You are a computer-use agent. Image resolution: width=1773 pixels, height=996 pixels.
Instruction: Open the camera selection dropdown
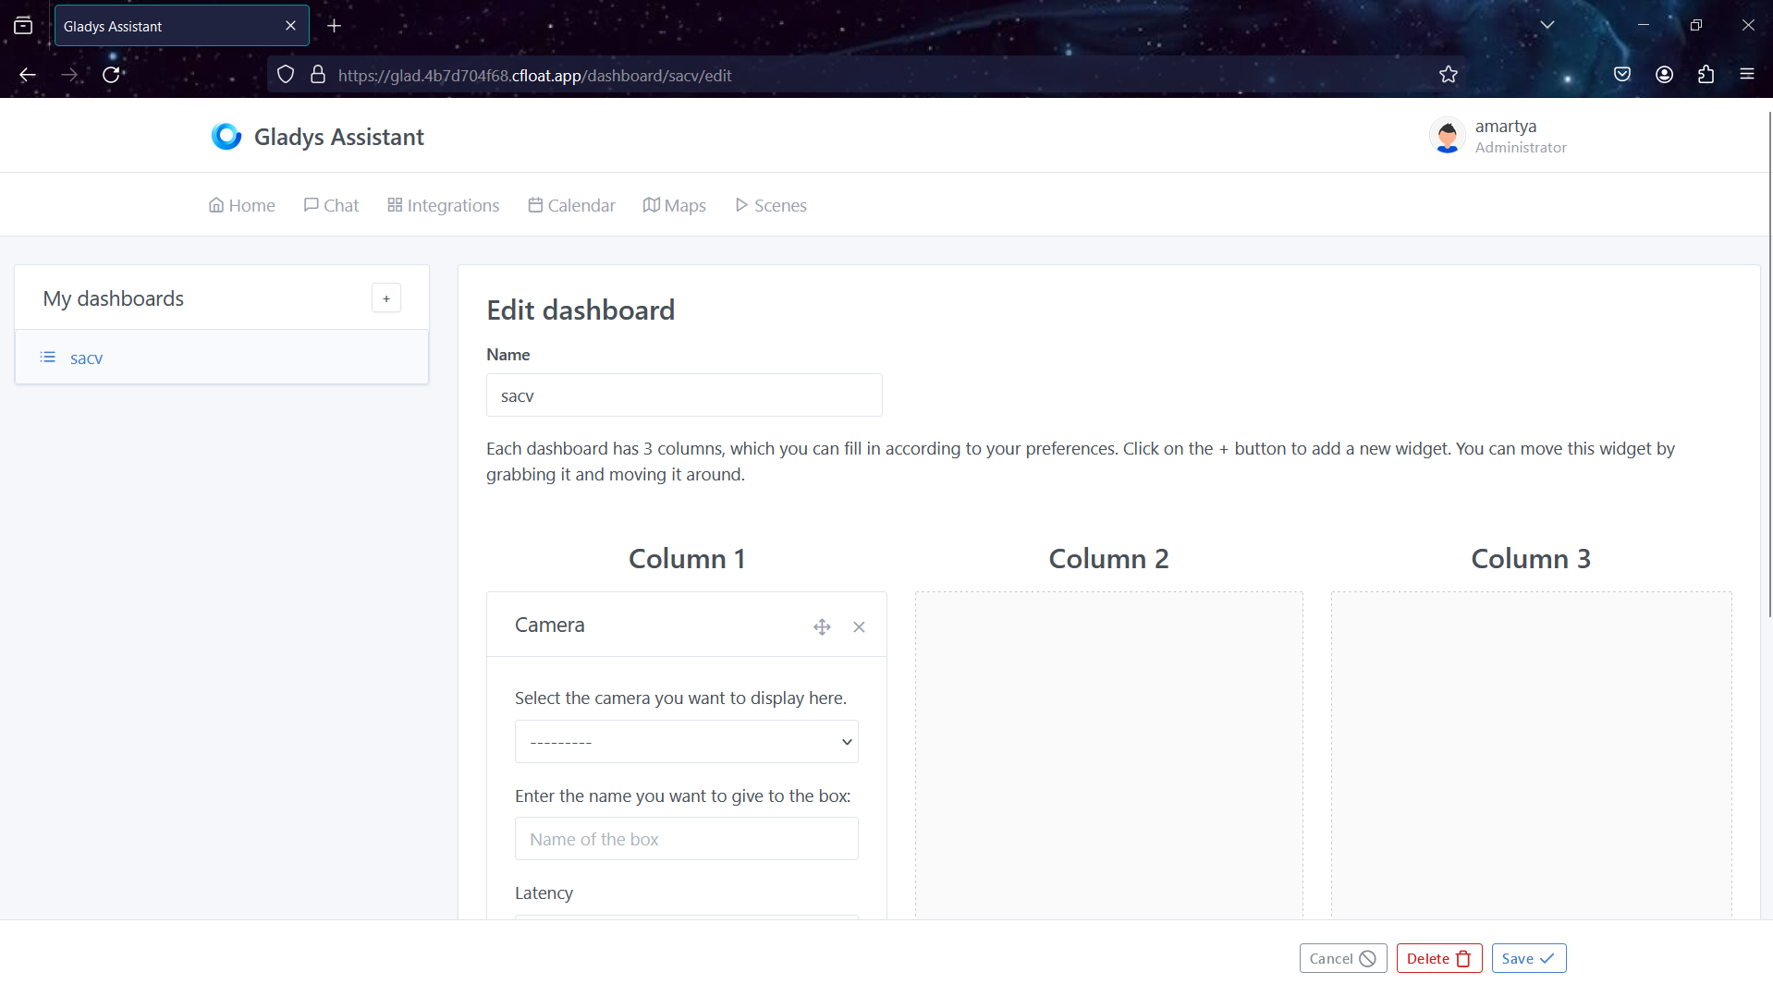[686, 742]
